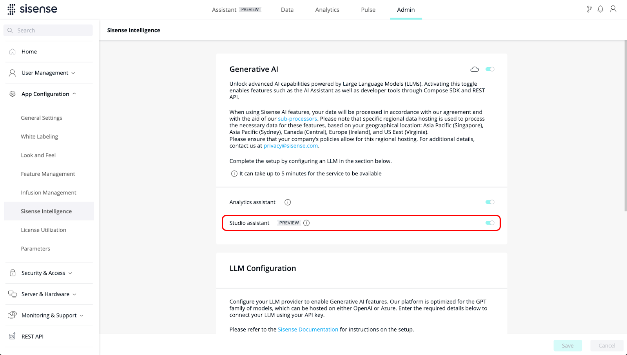Image resolution: width=627 pixels, height=355 pixels.
Task: Toggle the Analytics assistant switch
Action: click(x=490, y=202)
